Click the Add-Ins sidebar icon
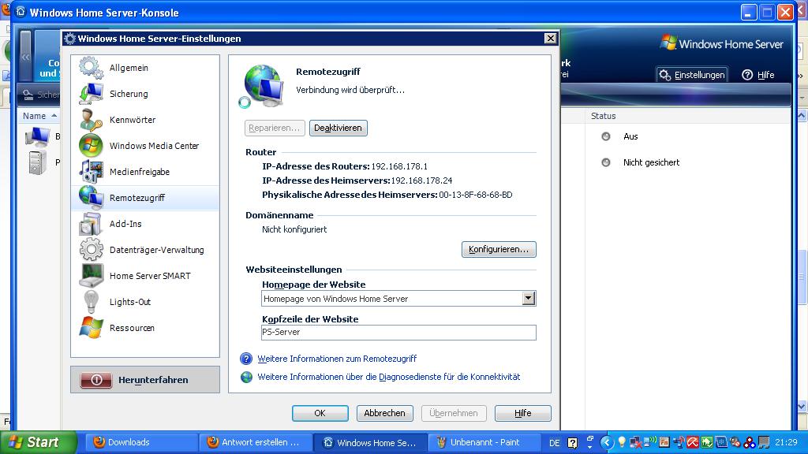Image resolution: width=808 pixels, height=454 pixels. [91, 224]
